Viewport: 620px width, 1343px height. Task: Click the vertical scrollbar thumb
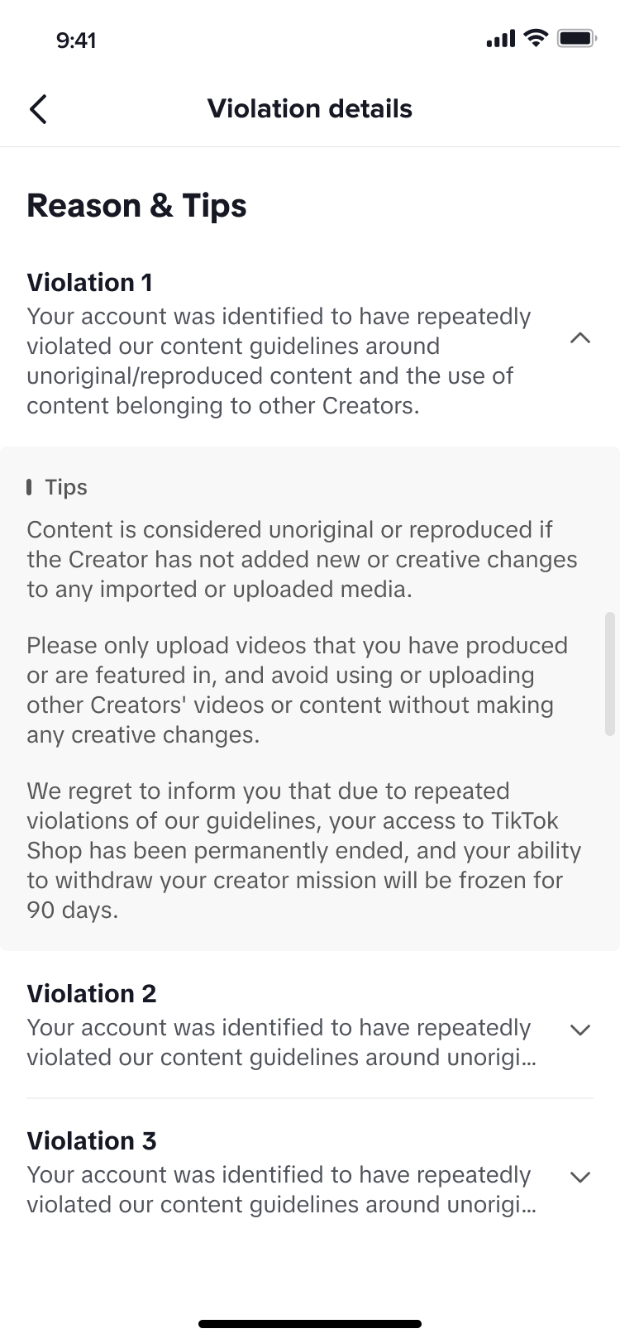tap(610, 673)
